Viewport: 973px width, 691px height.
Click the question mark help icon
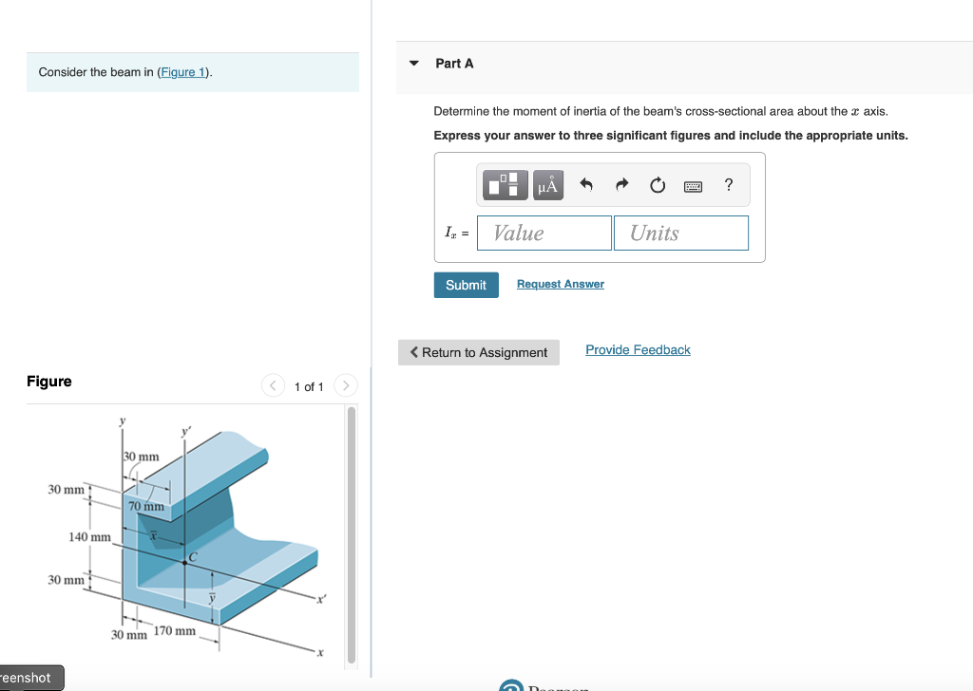(x=728, y=185)
